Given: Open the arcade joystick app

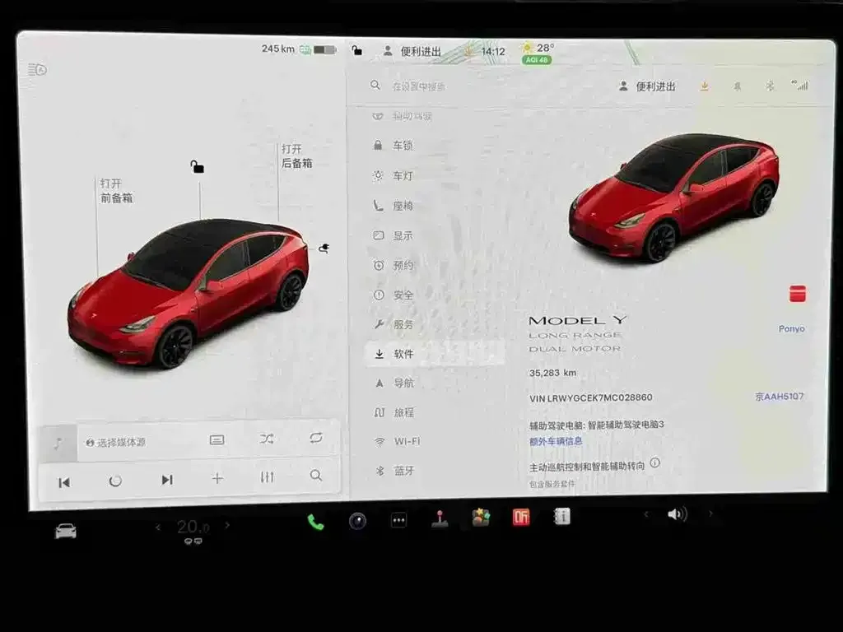Looking at the screenshot, I should (440, 519).
